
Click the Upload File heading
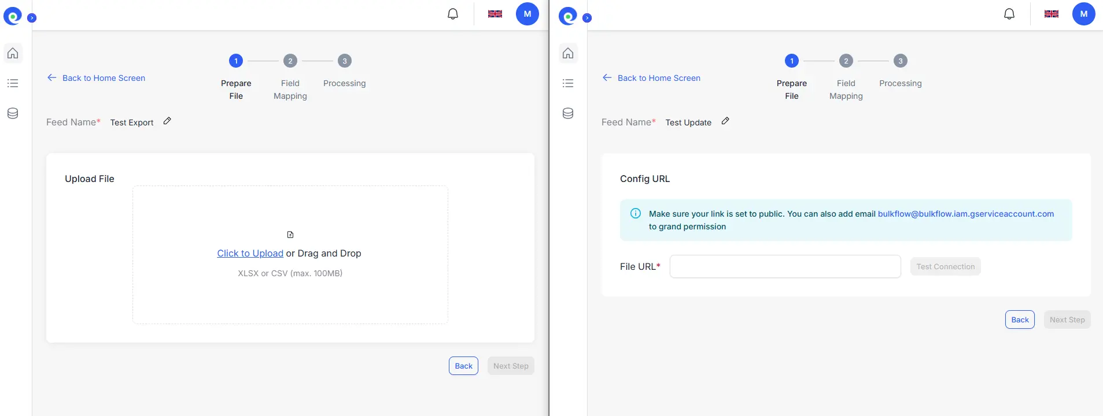click(x=90, y=179)
